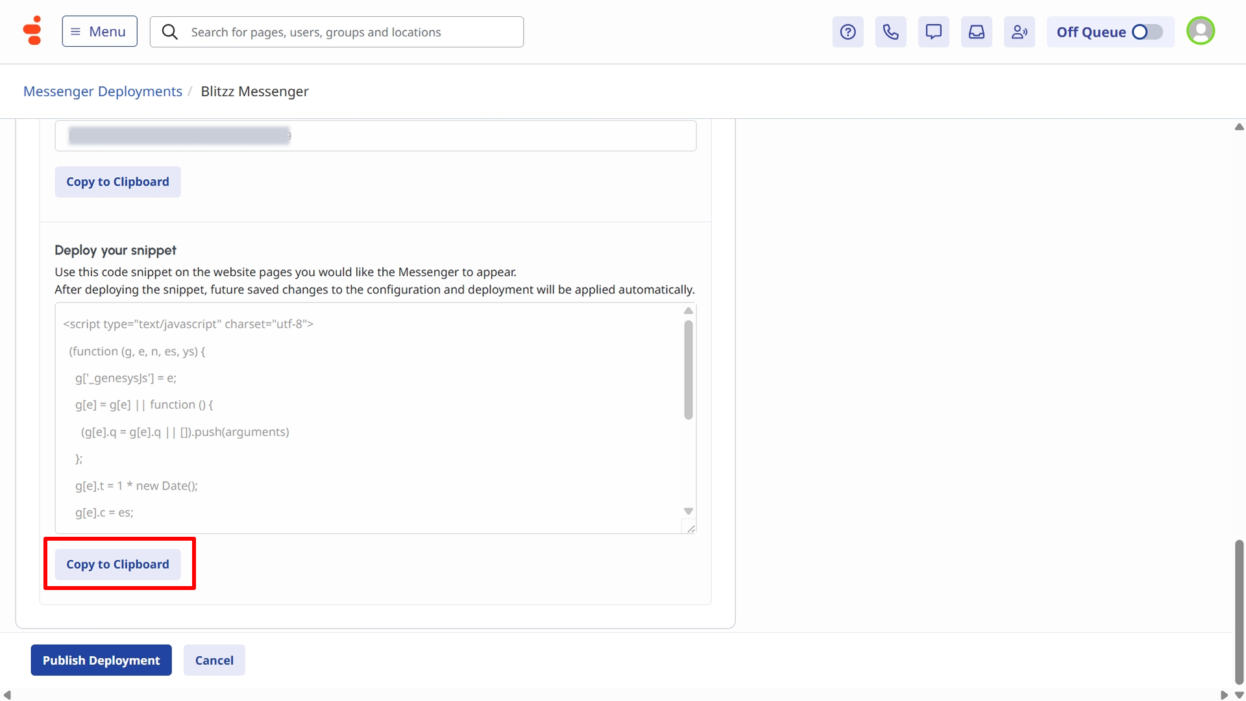Click the search magnifier icon
Screen dimensions: 1246x701
point(169,32)
